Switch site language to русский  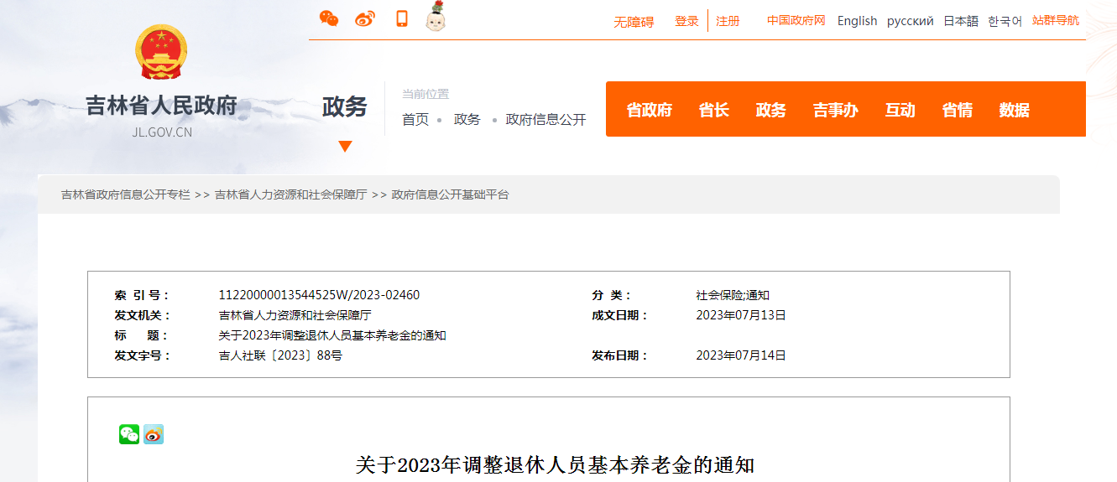[911, 21]
